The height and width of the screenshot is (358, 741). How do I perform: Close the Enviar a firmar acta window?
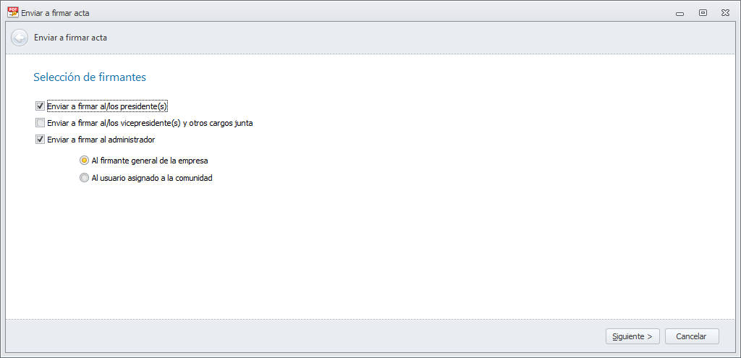(724, 12)
